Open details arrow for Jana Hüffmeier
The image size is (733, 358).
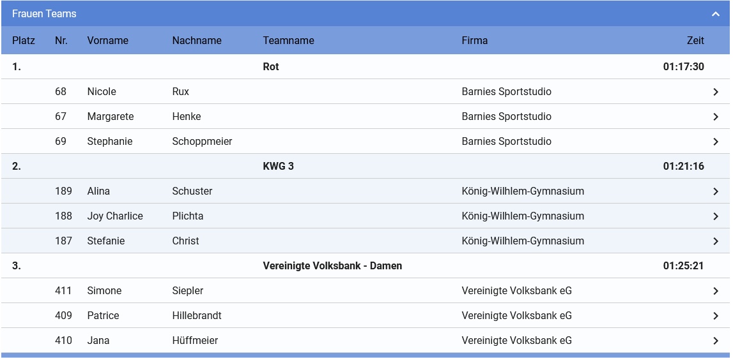pos(715,340)
